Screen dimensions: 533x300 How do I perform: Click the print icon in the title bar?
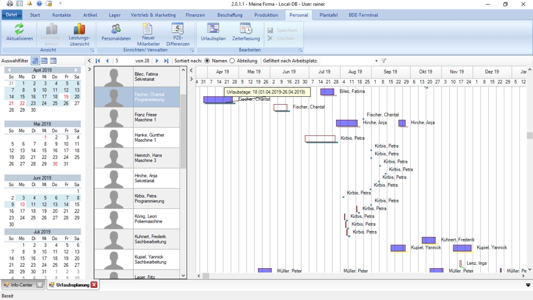coord(10,4)
